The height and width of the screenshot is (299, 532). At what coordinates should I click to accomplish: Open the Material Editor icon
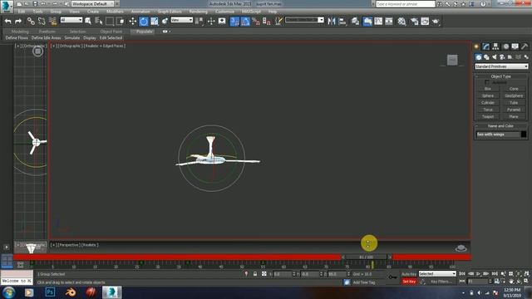401,22
